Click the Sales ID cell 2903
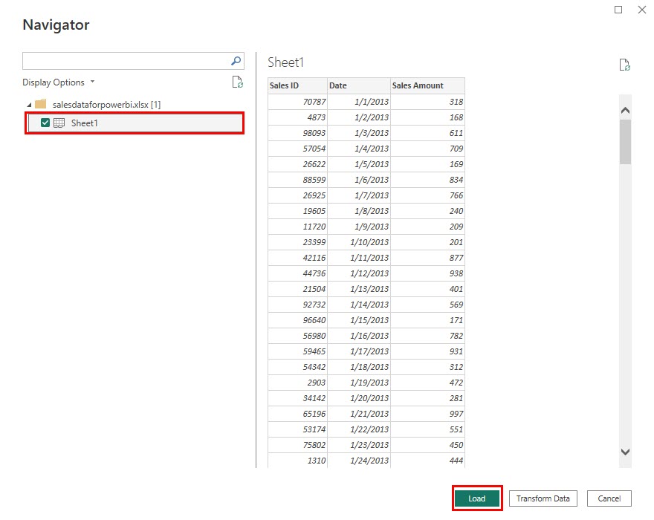This screenshot has width=654, height=520. click(297, 383)
